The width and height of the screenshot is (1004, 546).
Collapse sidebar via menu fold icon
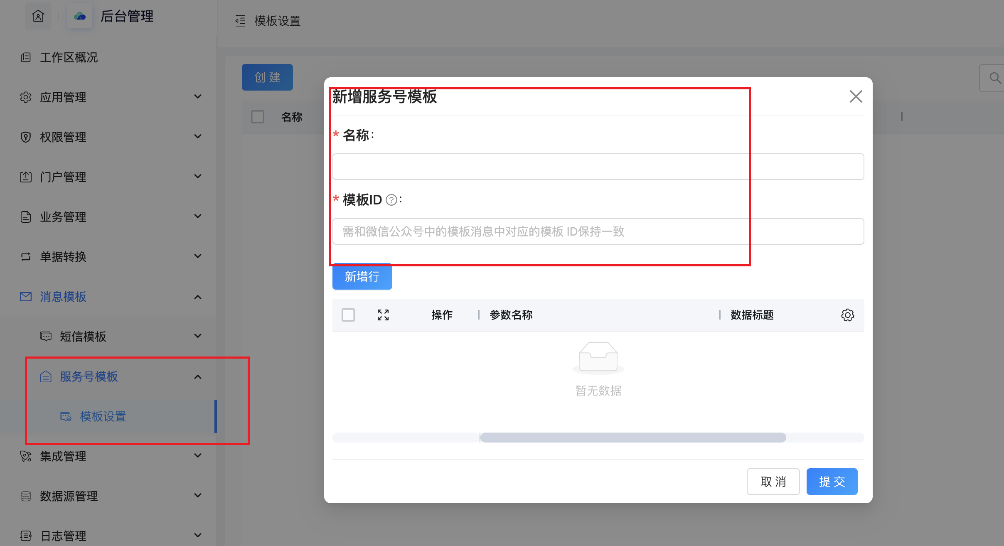point(240,21)
